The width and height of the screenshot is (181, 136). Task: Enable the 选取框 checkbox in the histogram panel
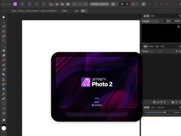point(173,21)
